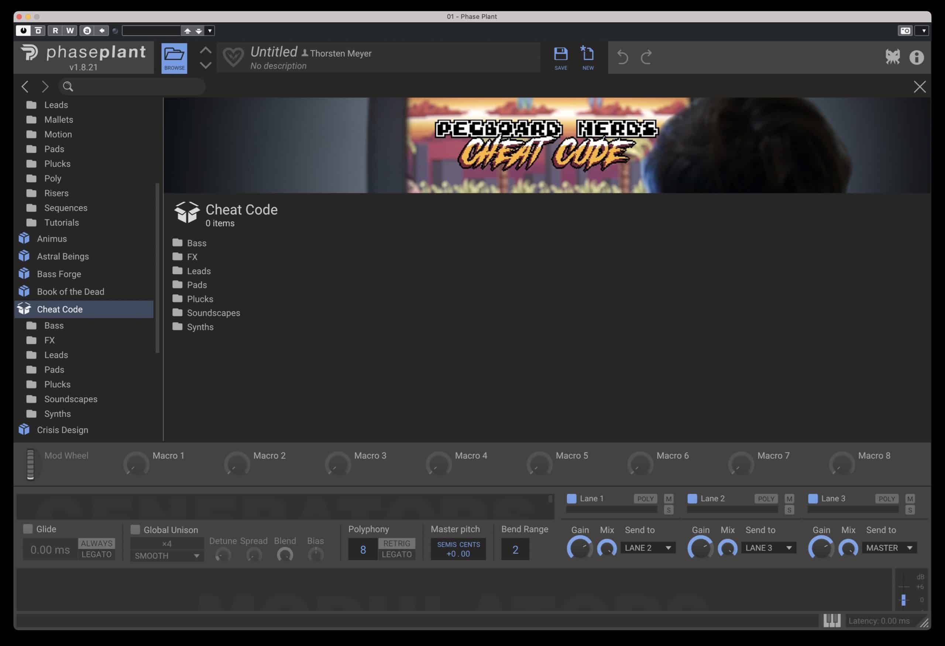
Task: Save the preset with SAVE icon
Action: pyautogui.click(x=561, y=58)
